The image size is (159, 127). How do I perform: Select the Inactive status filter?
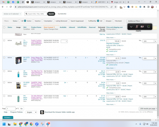pyautogui.click(x=33, y=21)
